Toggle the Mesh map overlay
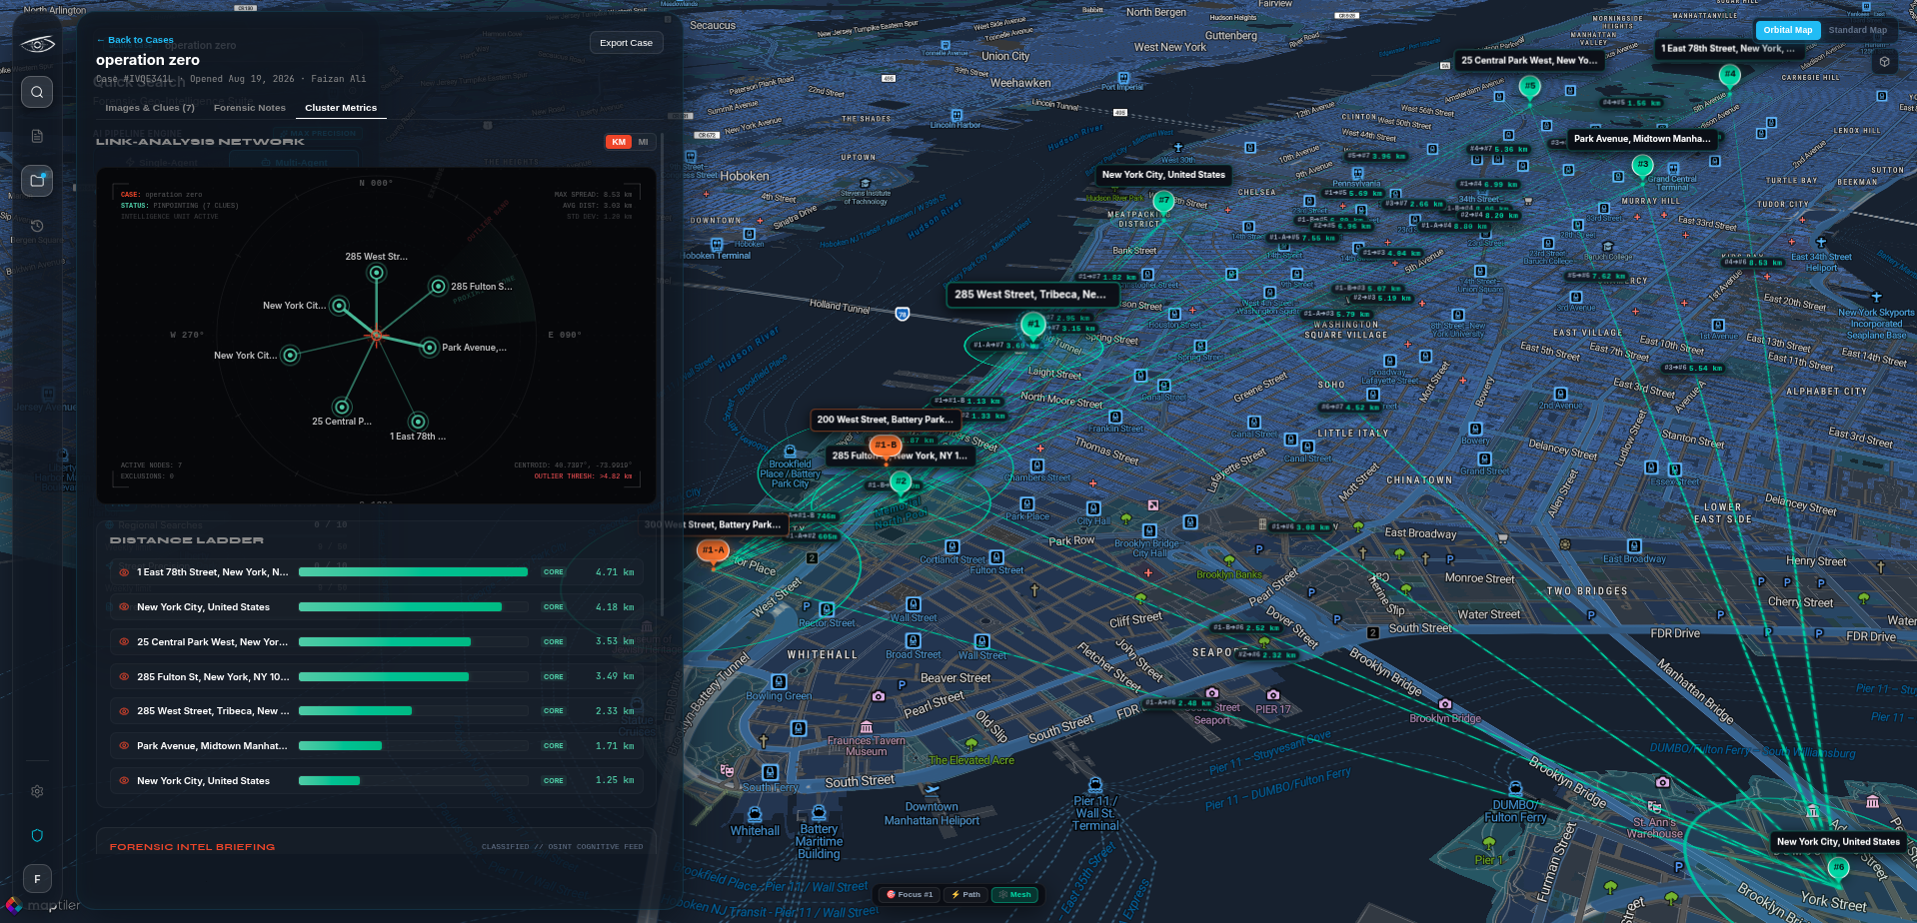The height and width of the screenshot is (923, 1917). pos(1015,895)
